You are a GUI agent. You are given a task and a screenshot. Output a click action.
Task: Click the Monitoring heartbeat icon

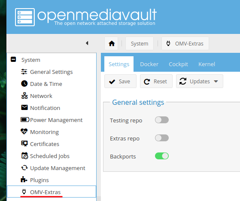coord(24,131)
